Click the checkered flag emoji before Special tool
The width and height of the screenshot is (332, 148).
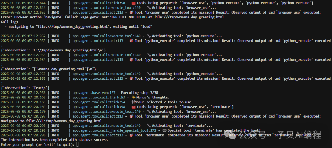point(164,130)
